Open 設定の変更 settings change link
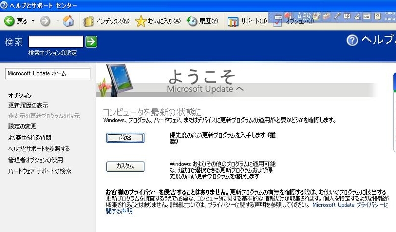Image resolution: width=396 pixels, height=232 pixels. point(22,126)
